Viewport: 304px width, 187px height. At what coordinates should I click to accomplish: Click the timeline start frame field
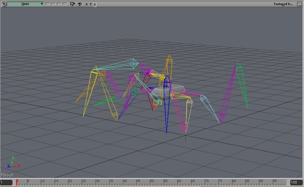click(6, 182)
